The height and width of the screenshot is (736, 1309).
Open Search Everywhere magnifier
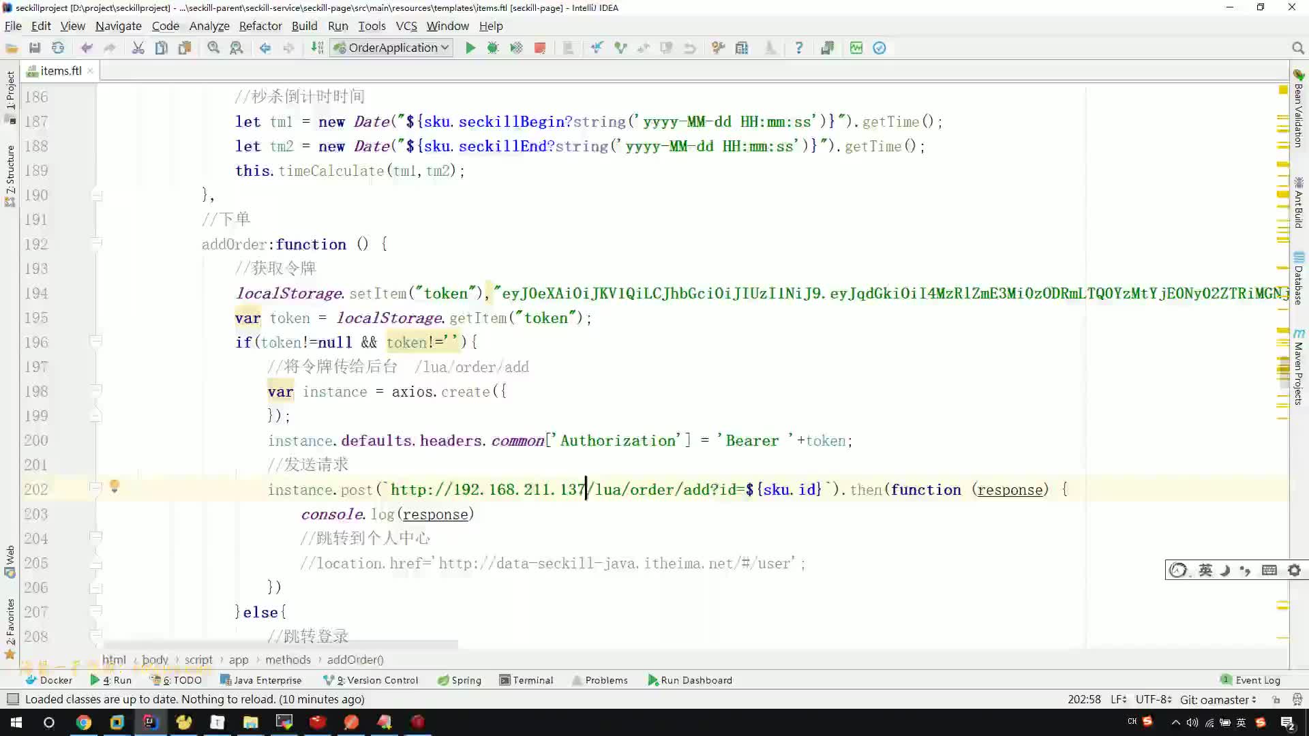coord(1298,48)
